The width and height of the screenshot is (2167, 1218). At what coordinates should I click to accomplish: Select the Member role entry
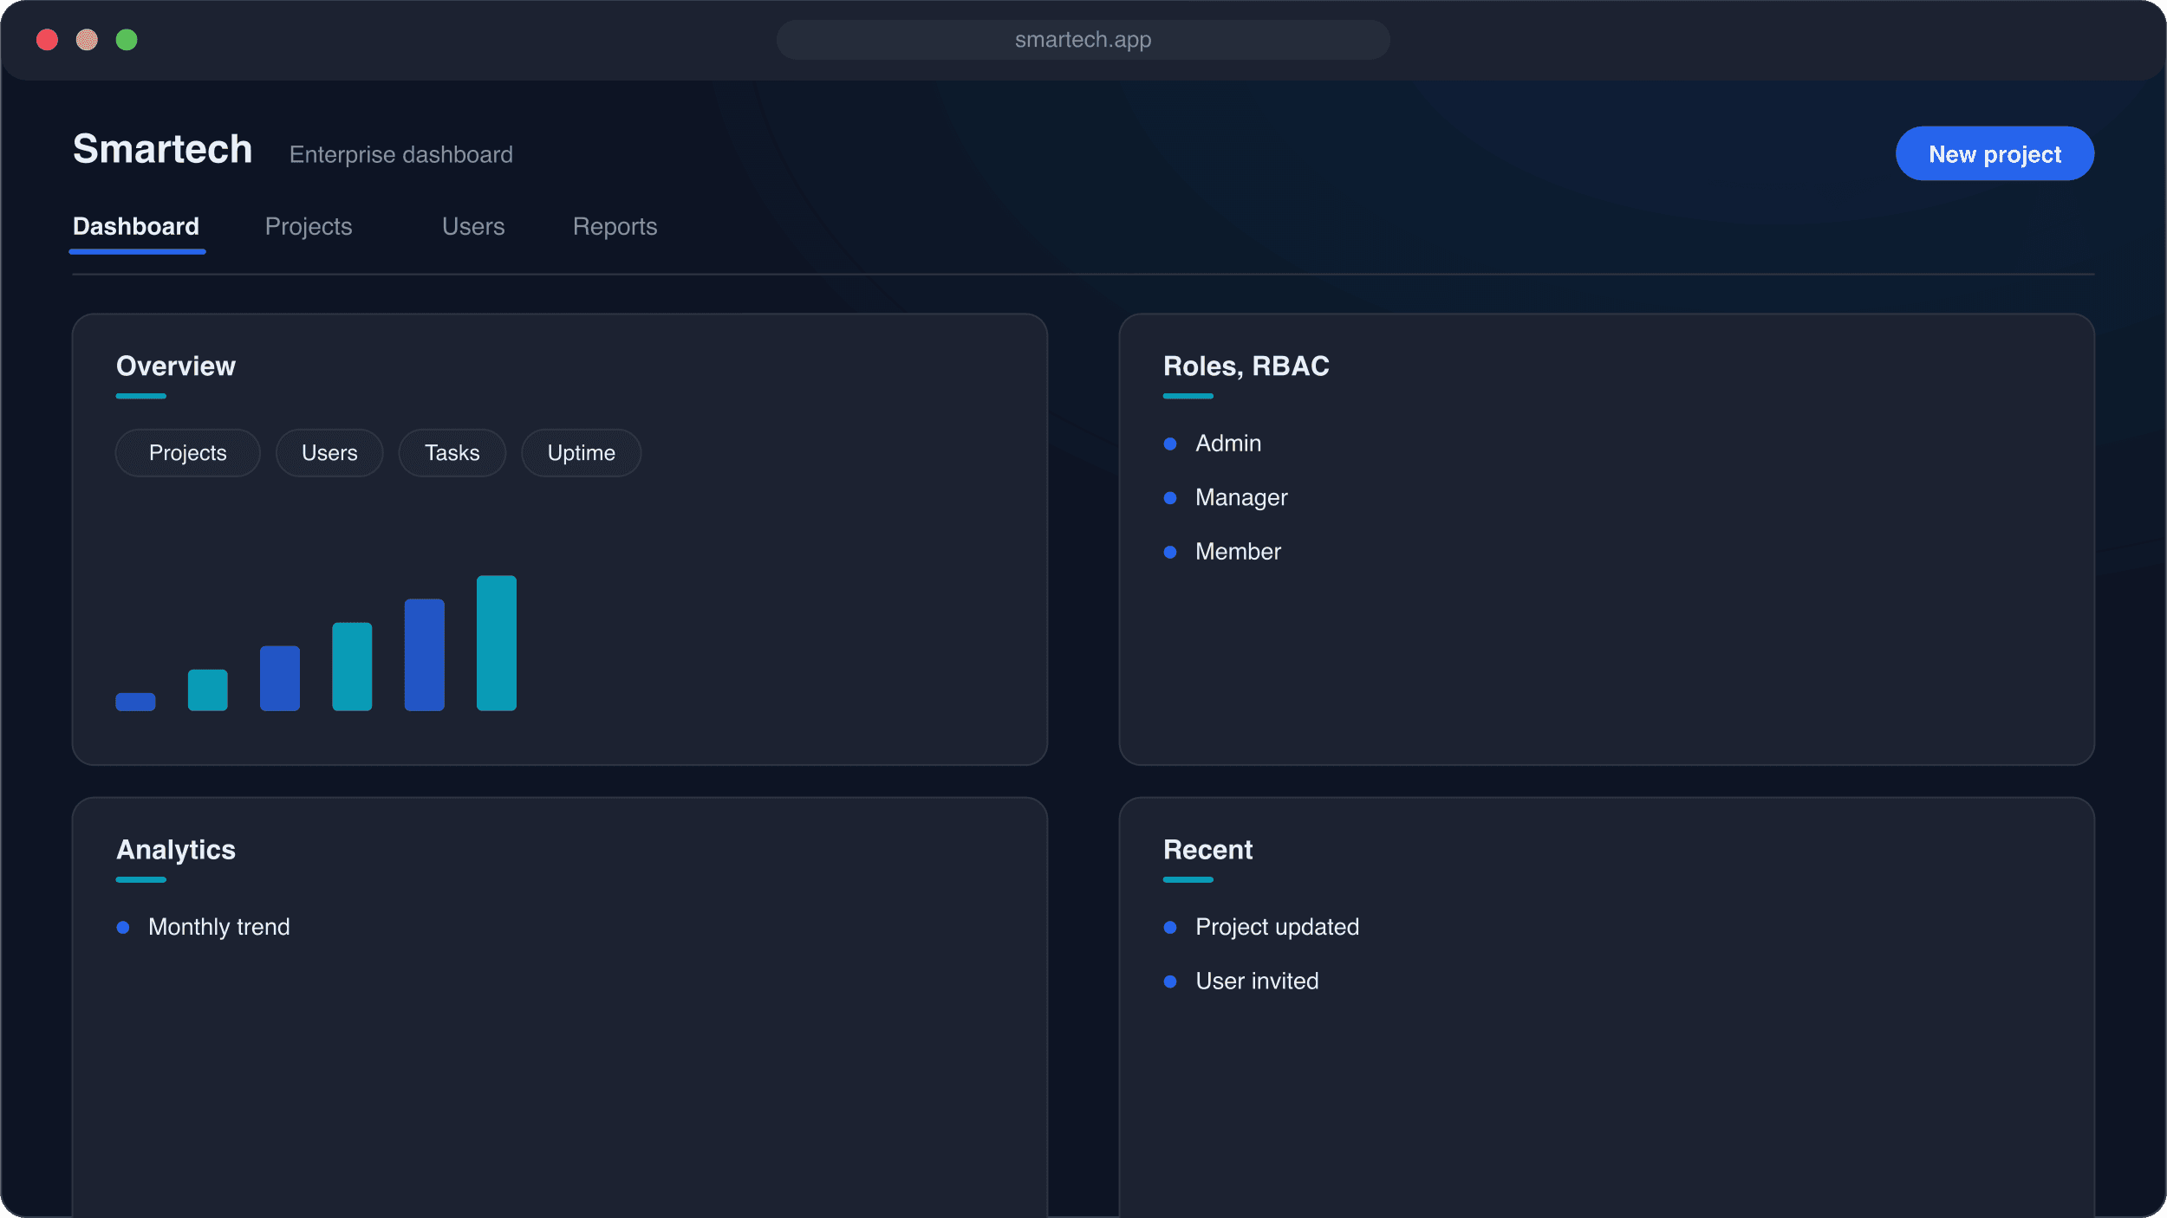(x=1237, y=552)
